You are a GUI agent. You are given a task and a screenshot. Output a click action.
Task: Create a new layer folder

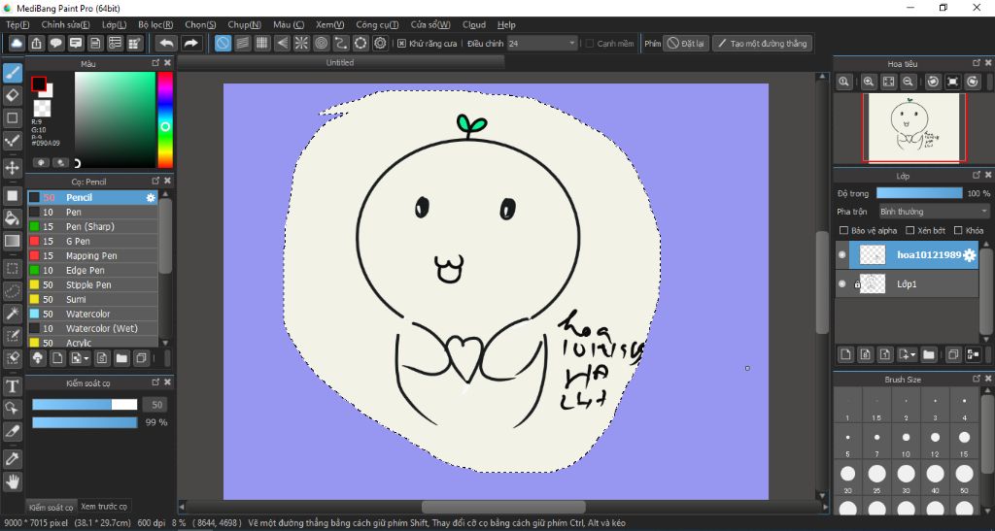928,355
